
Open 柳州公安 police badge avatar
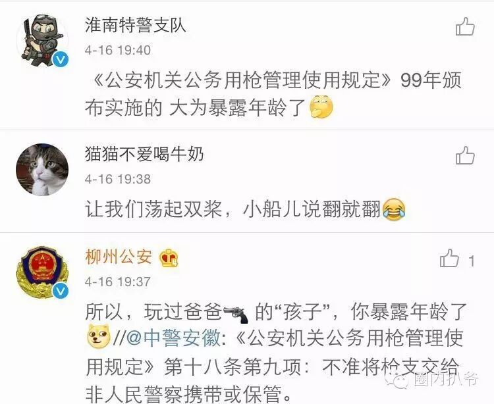tap(42, 272)
